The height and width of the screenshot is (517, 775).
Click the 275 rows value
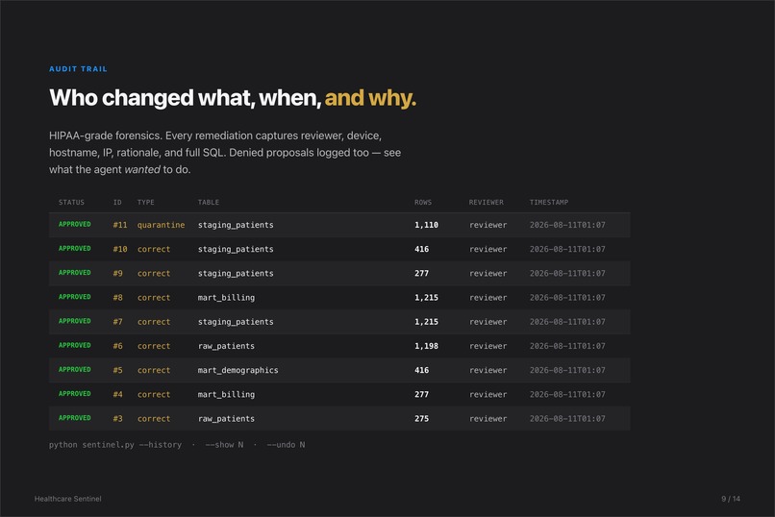[421, 418]
